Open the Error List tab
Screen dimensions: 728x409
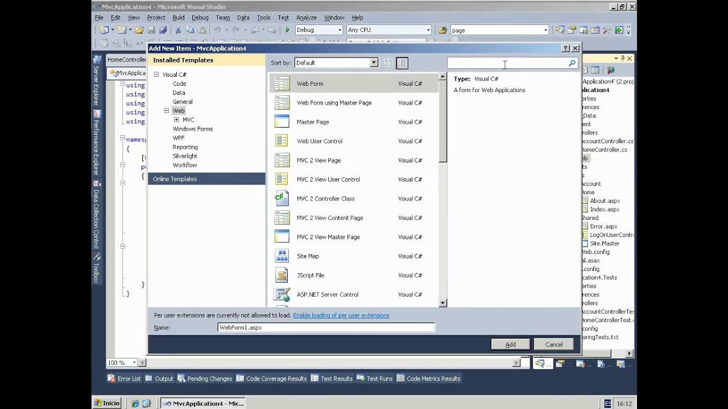coord(124,379)
